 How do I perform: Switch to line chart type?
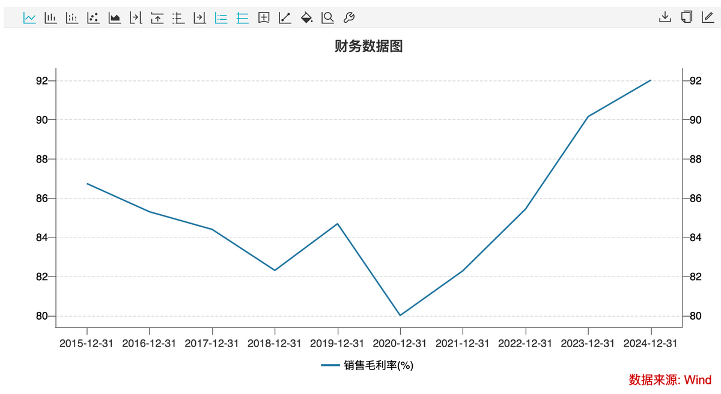29,17
